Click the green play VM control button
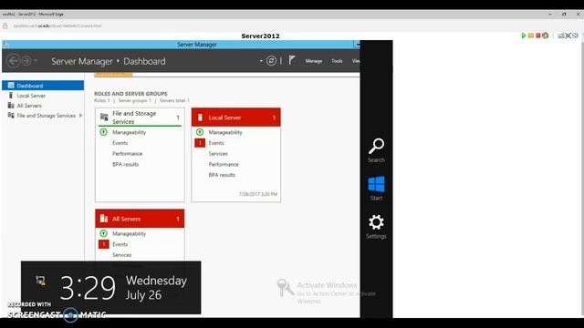Image resolution: width=584 pixels, height=328 pixels. (x=524, y=36)
